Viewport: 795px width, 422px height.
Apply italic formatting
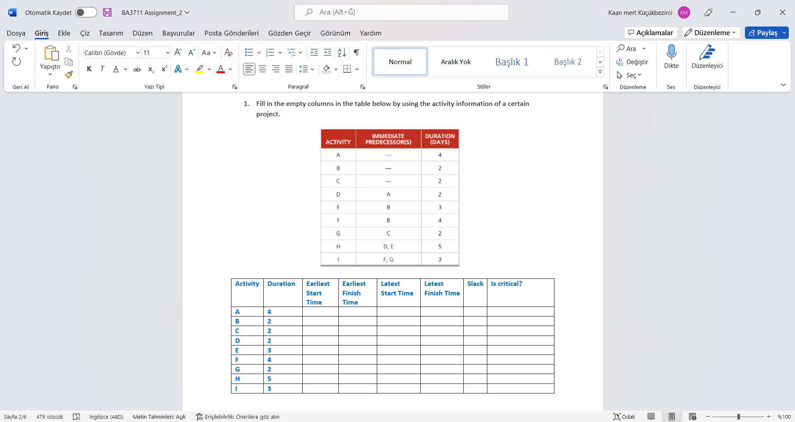102,69
